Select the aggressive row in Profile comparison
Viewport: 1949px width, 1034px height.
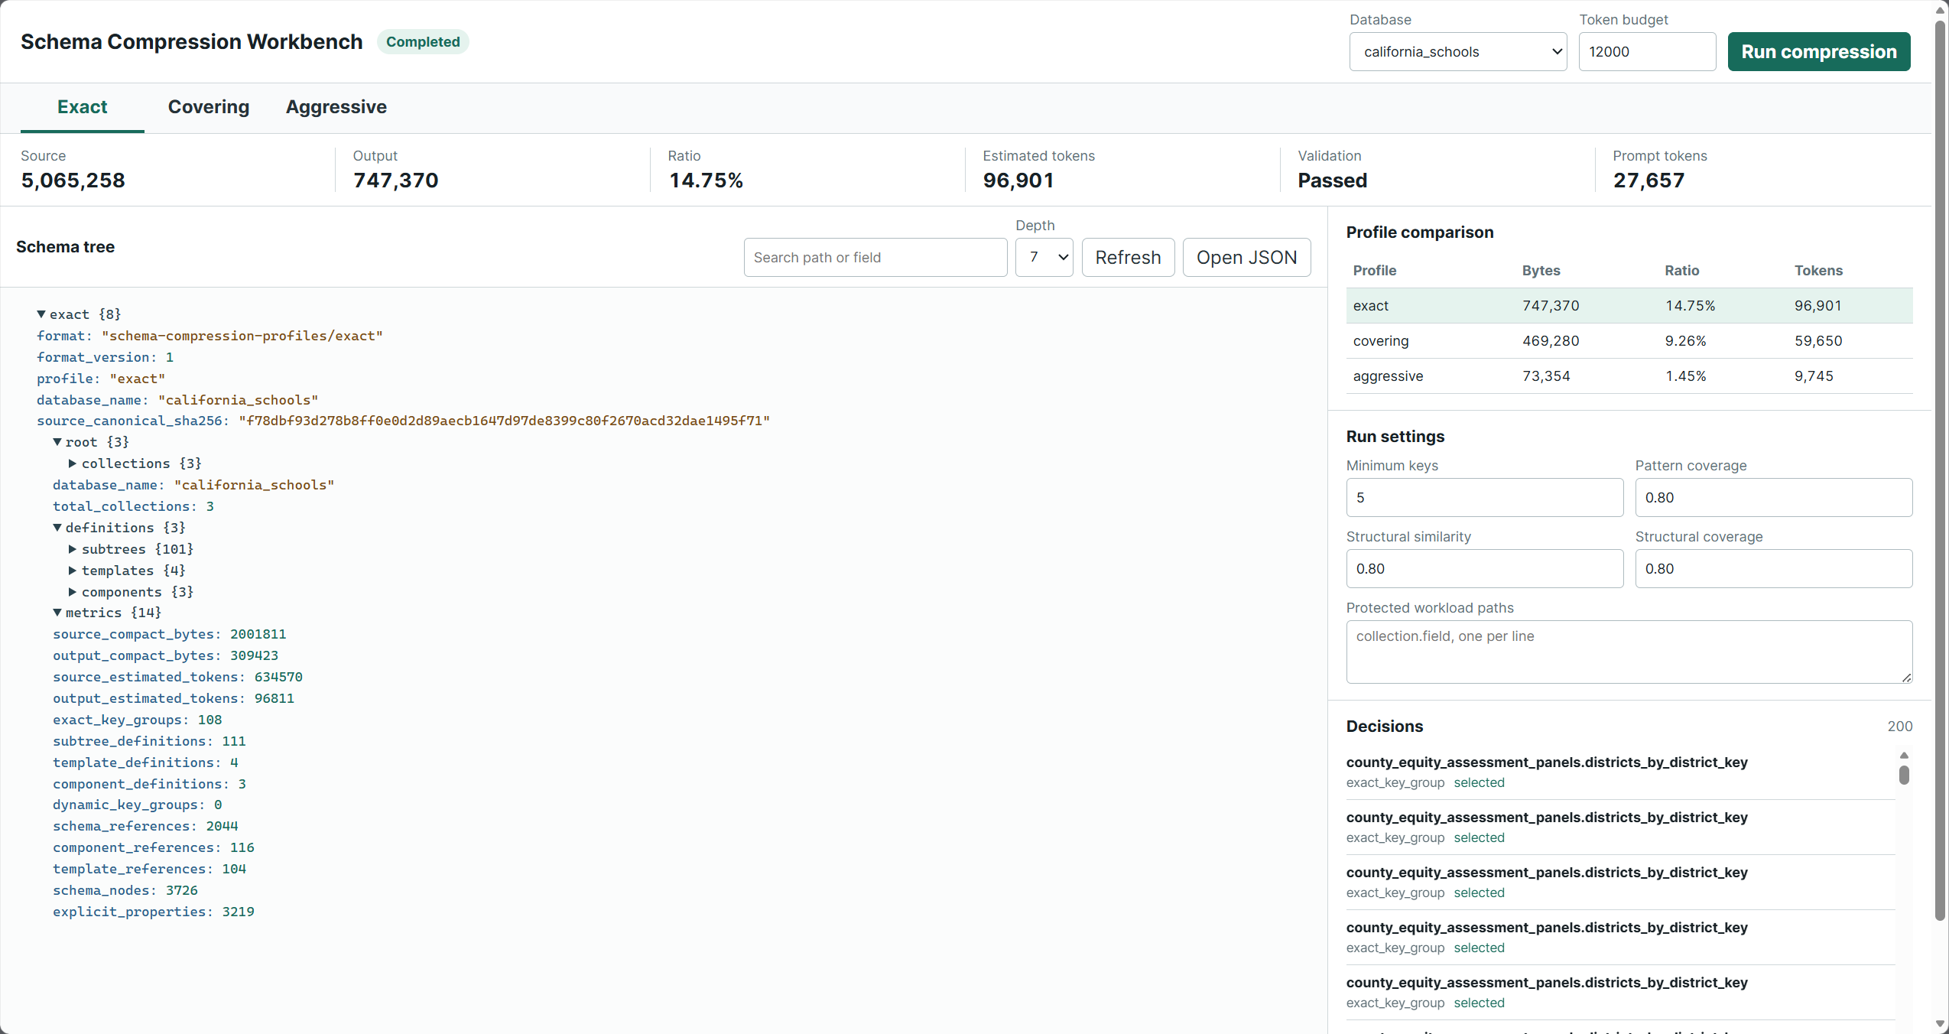coord(1629,376)
